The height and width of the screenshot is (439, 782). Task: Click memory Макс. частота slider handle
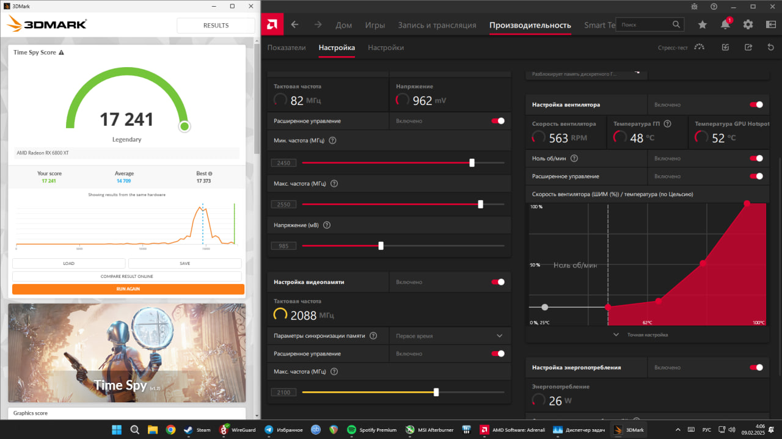(436, 393)
